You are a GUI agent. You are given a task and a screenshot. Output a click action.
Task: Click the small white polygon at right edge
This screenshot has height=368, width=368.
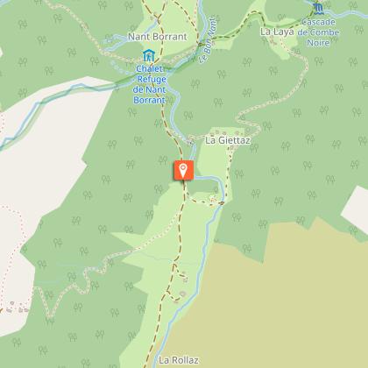[357, 210]
